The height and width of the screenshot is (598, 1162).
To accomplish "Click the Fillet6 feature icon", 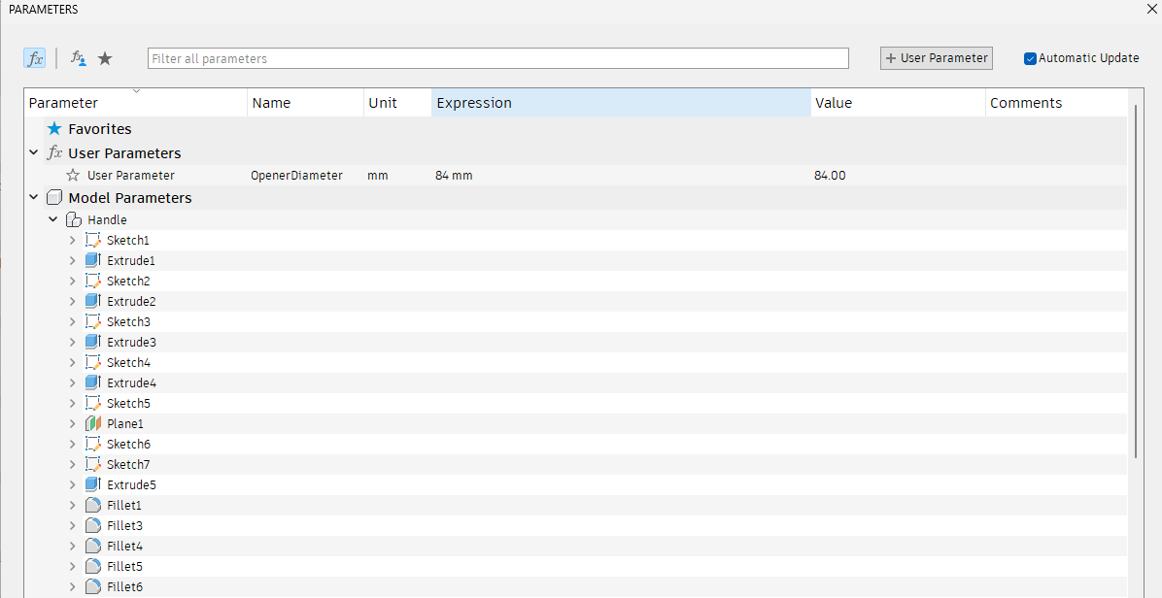I will 92,586.
